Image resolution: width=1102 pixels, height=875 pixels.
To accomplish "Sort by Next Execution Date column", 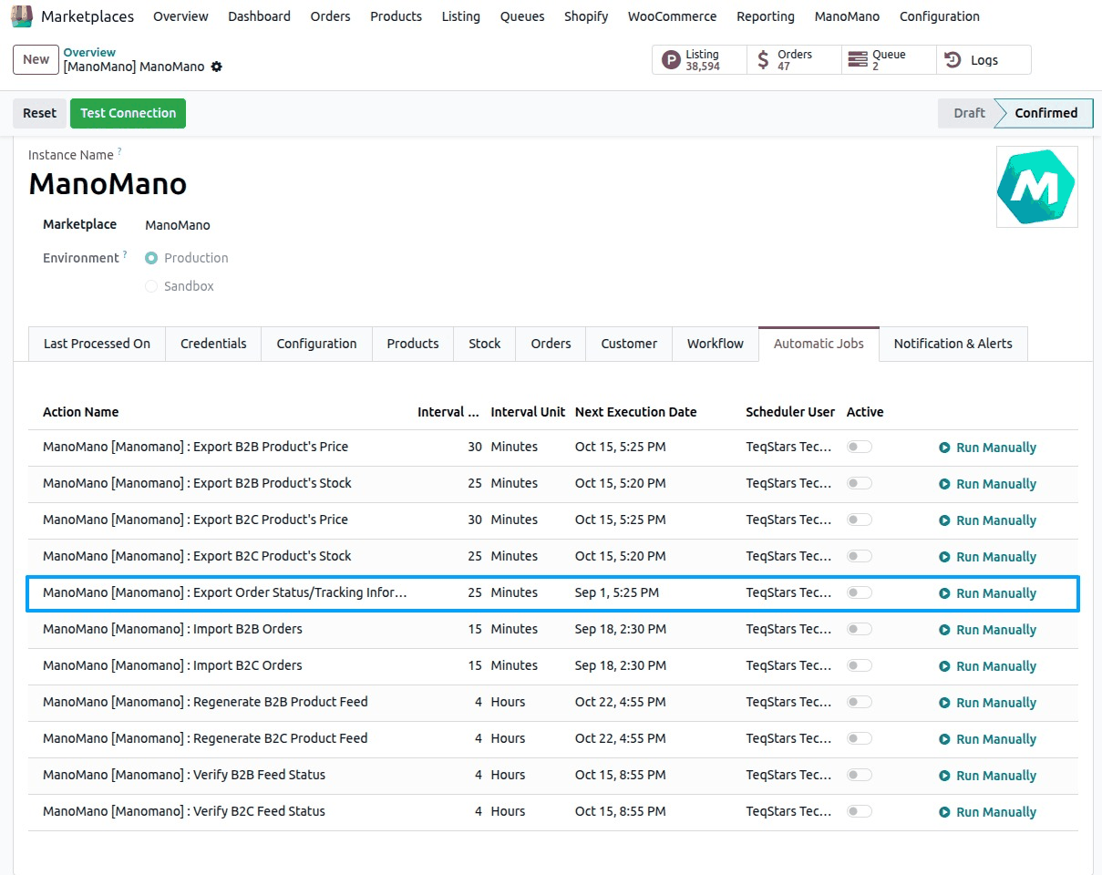I will [635, 412].
